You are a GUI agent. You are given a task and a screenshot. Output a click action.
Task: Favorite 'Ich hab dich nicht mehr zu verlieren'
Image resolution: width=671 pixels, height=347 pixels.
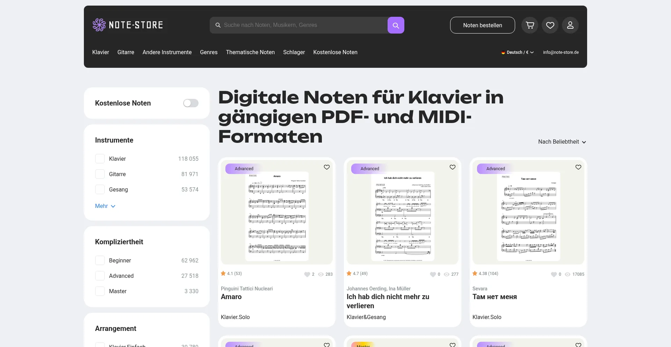point(452,167)
